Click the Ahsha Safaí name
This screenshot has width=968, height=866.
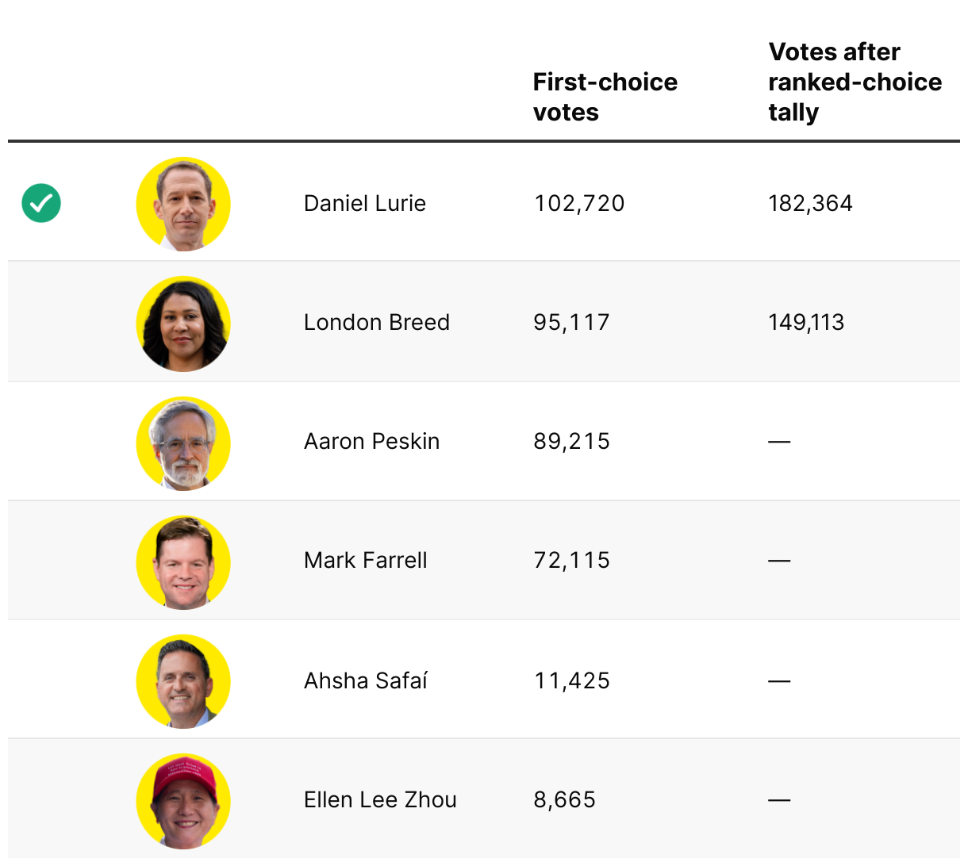click(366, 681)
